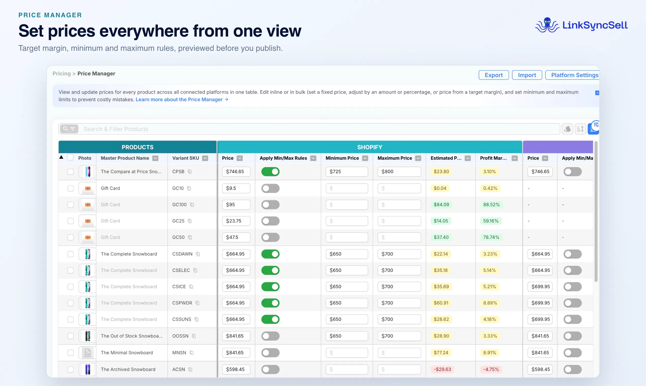The image size is (646, 386).
Task: Go to Pricing in the breadcrumb
Action: [62, 74]
